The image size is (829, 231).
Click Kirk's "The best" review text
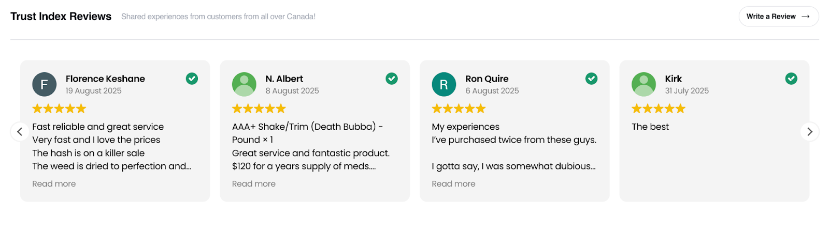650,127
